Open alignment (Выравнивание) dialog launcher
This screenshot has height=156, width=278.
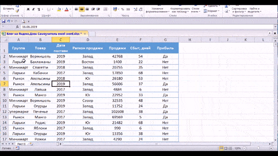pyautogui.click(x=109, y=16)
